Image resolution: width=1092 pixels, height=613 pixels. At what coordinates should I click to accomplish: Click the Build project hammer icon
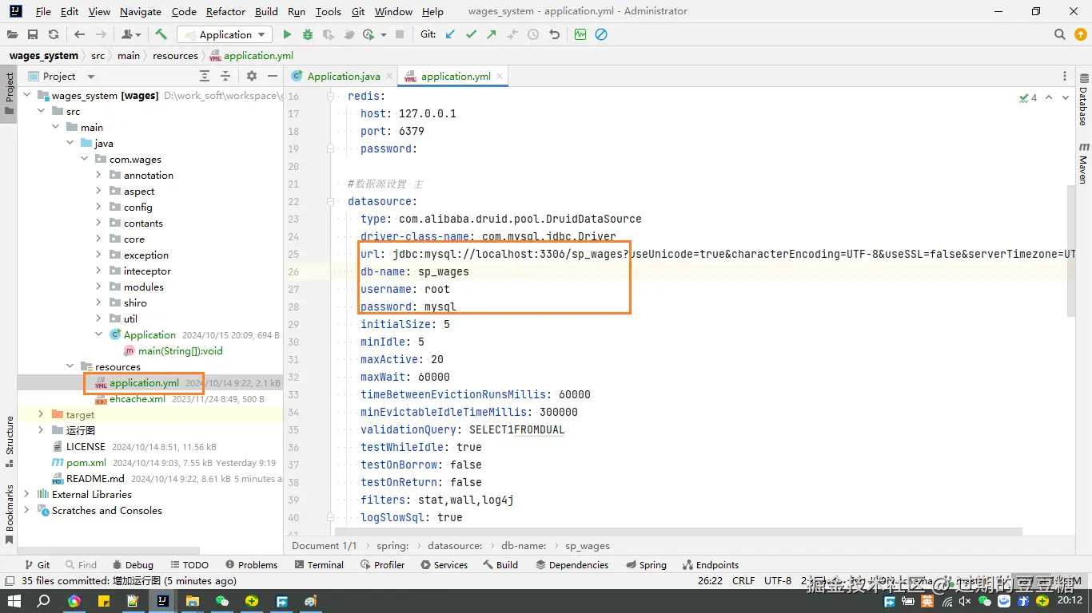click(161, 34)
